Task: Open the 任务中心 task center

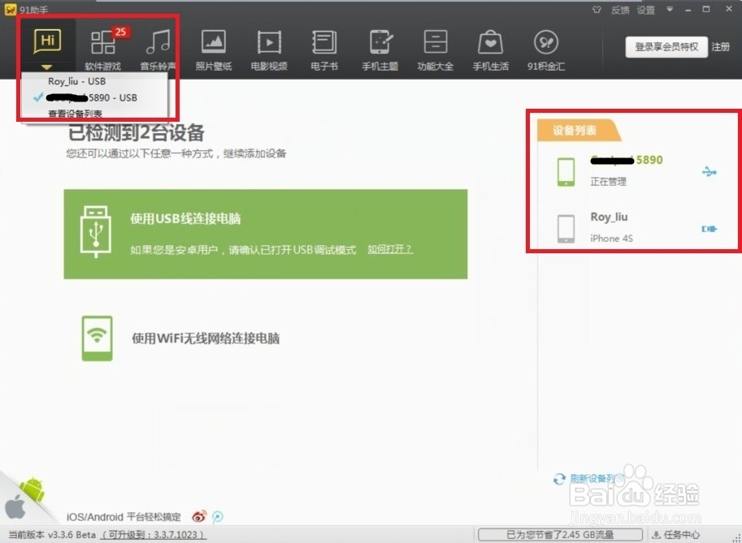Action: click(x=675, y=535)
